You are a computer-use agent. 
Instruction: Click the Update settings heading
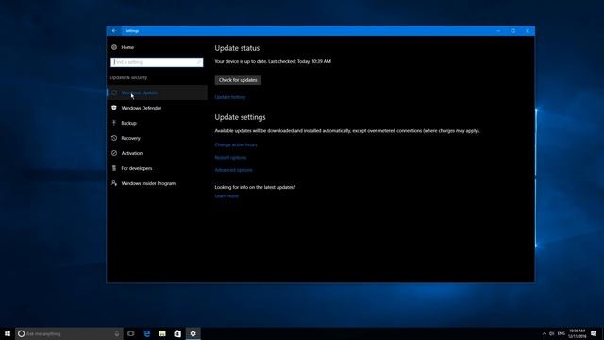click(x=240, y=117)
